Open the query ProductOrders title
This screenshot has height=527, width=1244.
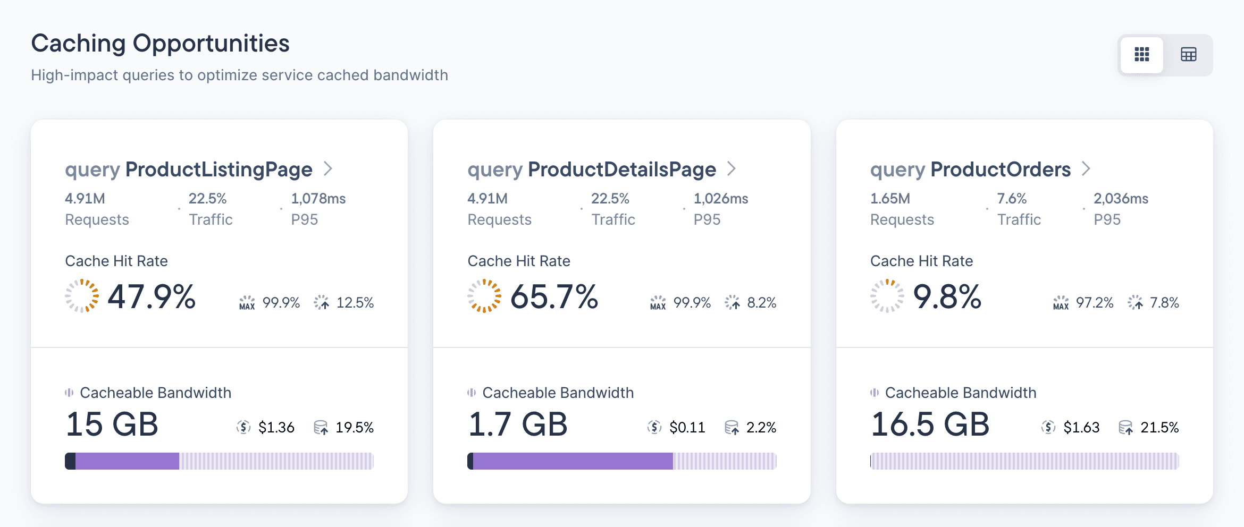970,169
